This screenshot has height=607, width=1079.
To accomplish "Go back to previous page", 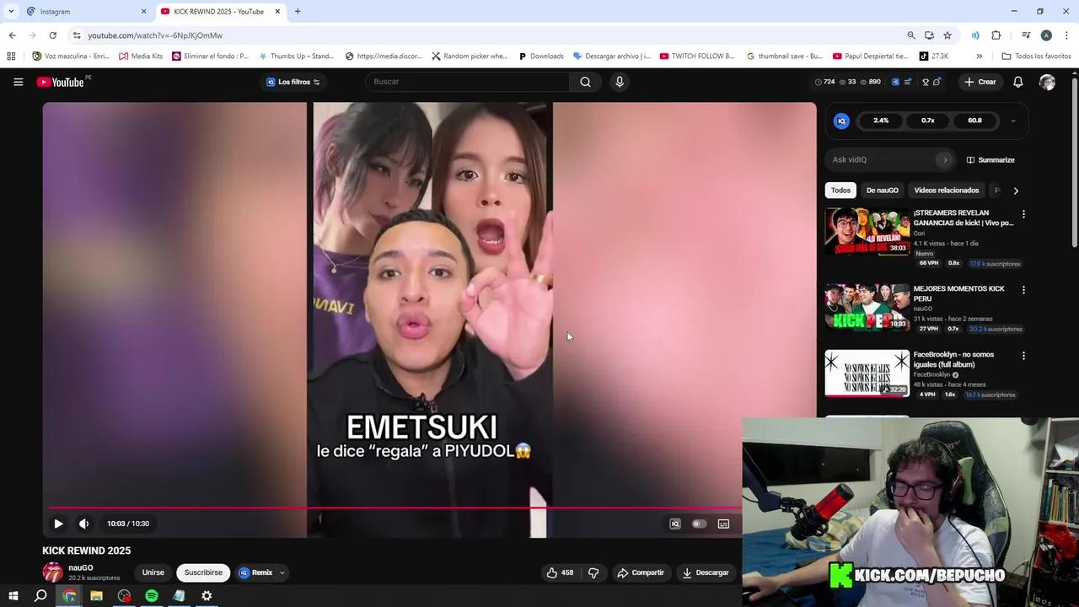I will coord(12,35).
